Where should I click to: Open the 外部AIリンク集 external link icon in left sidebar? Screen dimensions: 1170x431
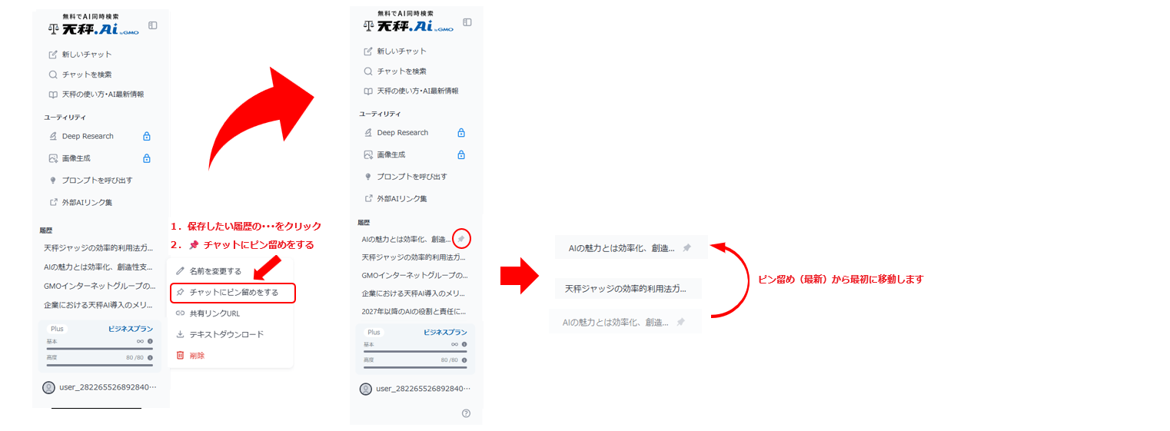[x=53, y=203]
